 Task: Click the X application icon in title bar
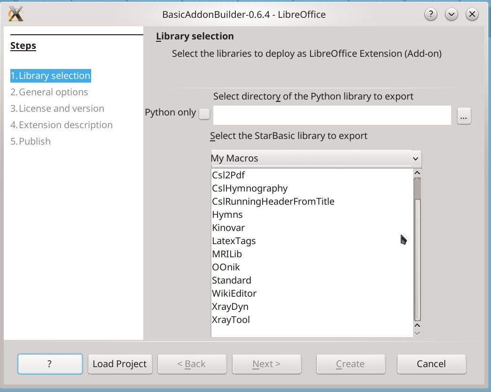click(x=16, y=14)
